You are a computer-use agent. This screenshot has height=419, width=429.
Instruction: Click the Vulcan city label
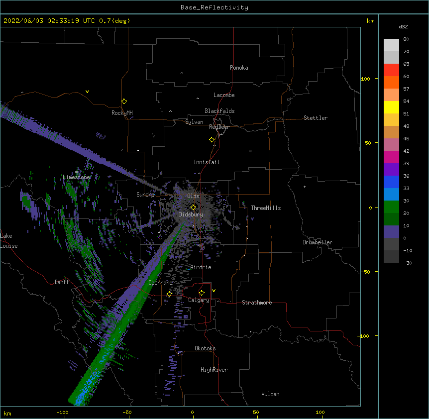270,394
